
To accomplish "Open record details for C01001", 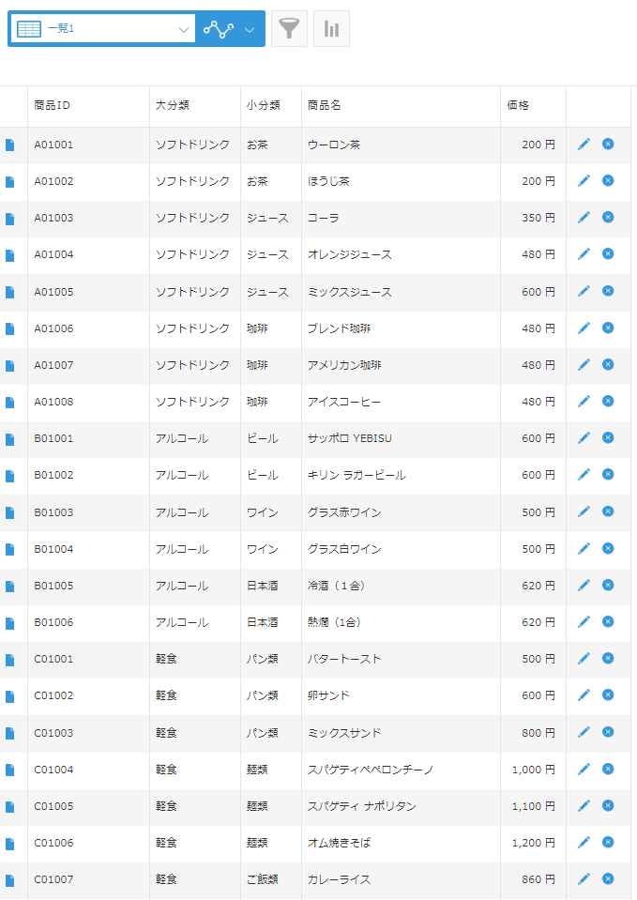I will (x=9, y=660).
